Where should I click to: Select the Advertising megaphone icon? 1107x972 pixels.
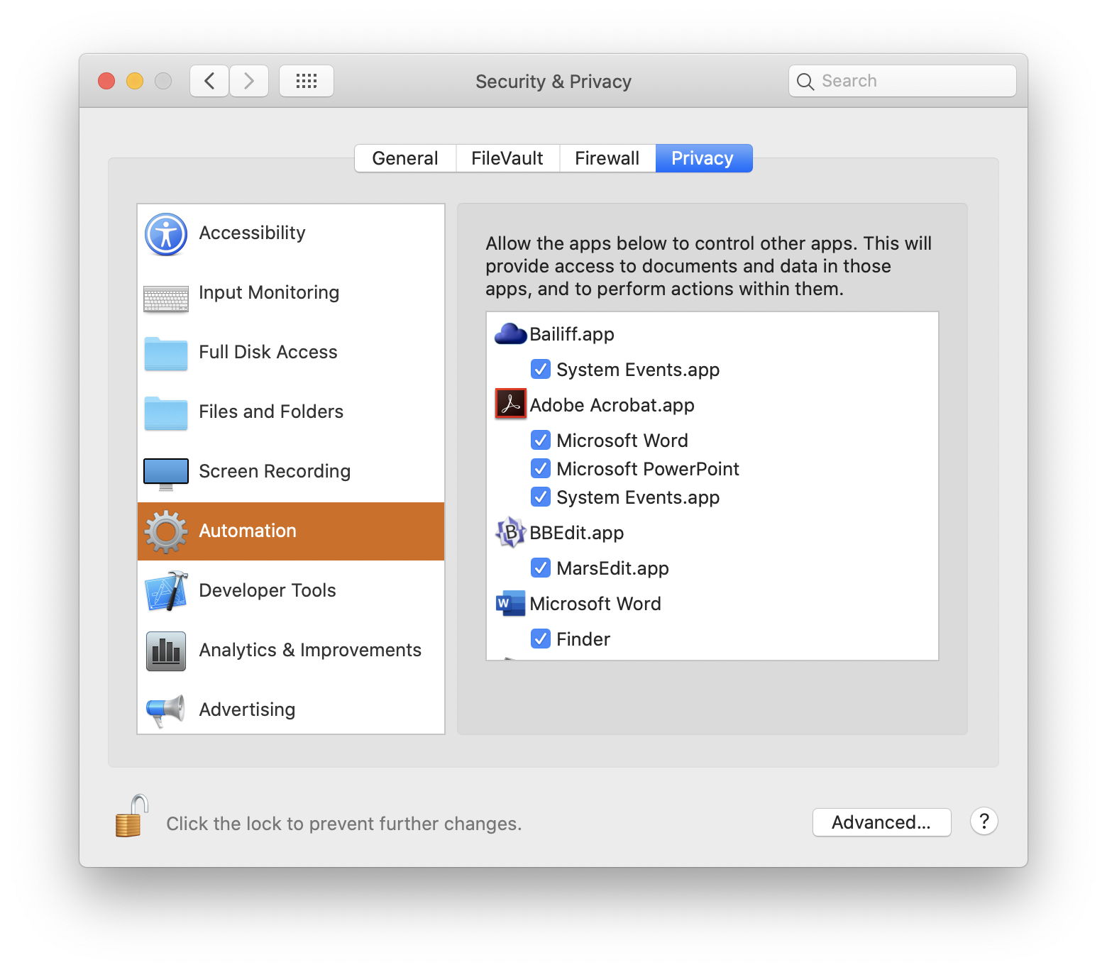pyautogui.click(x=166, y=710)
